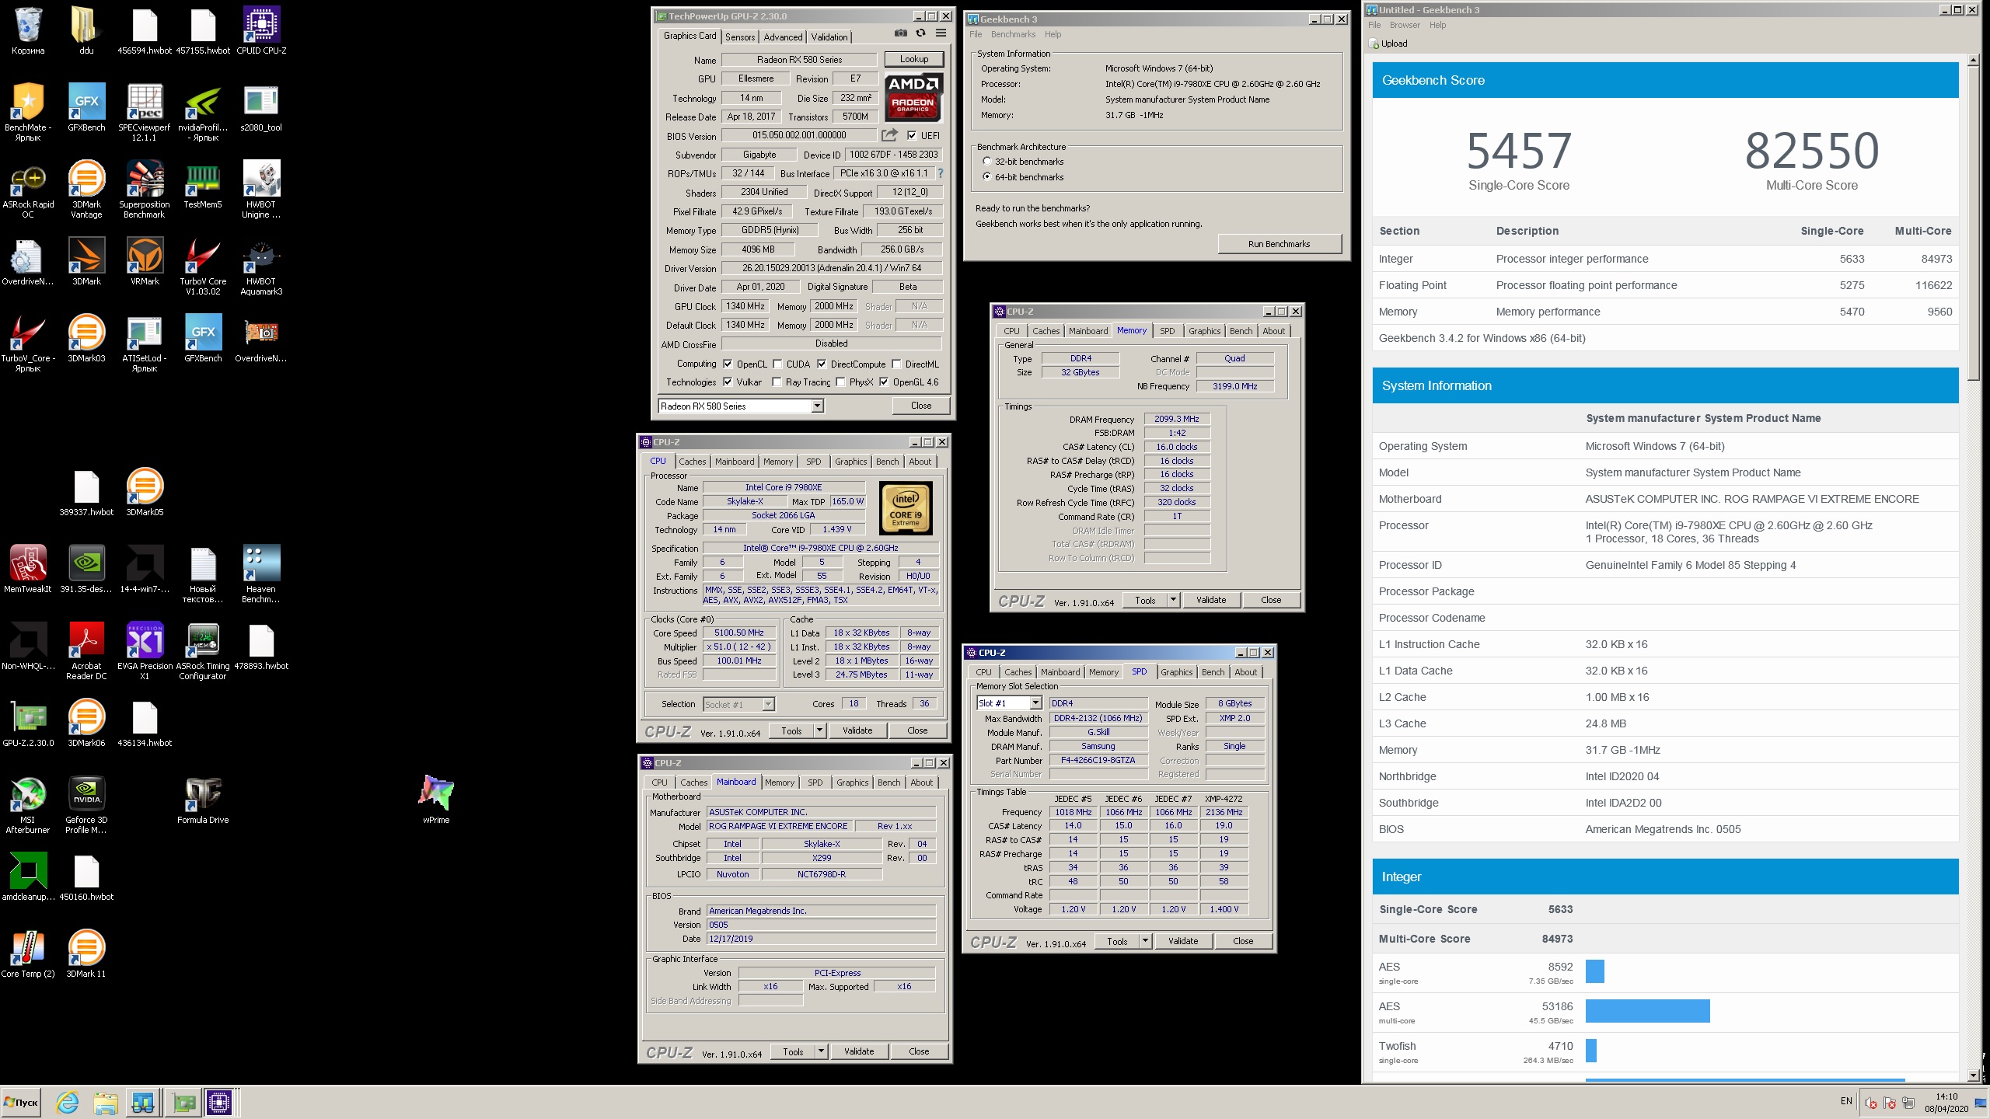The height and width of the screenshot is (1119, 1990).
Task: Click the Bus Interface question mark icon
Action: 941,173
